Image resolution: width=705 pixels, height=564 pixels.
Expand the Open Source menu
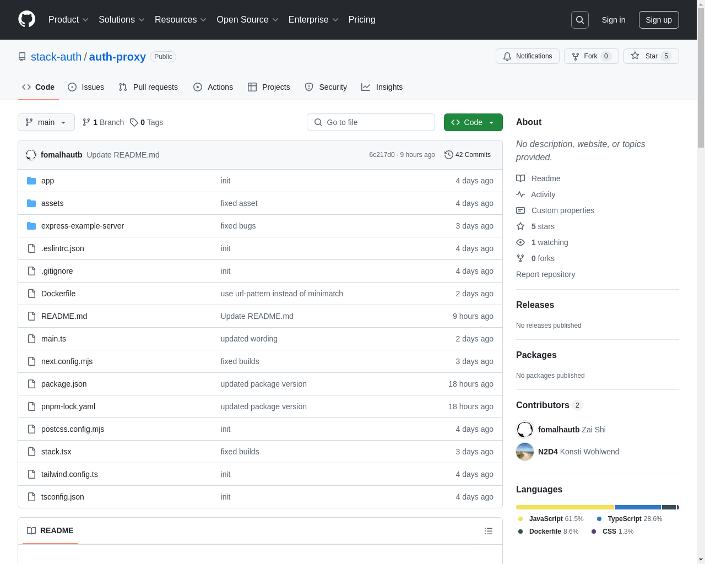(248, 20)
